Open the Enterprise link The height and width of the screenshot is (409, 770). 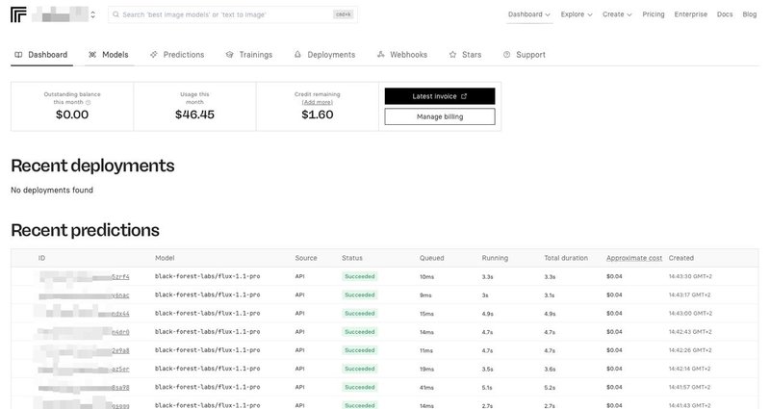(x=690, y=14)
